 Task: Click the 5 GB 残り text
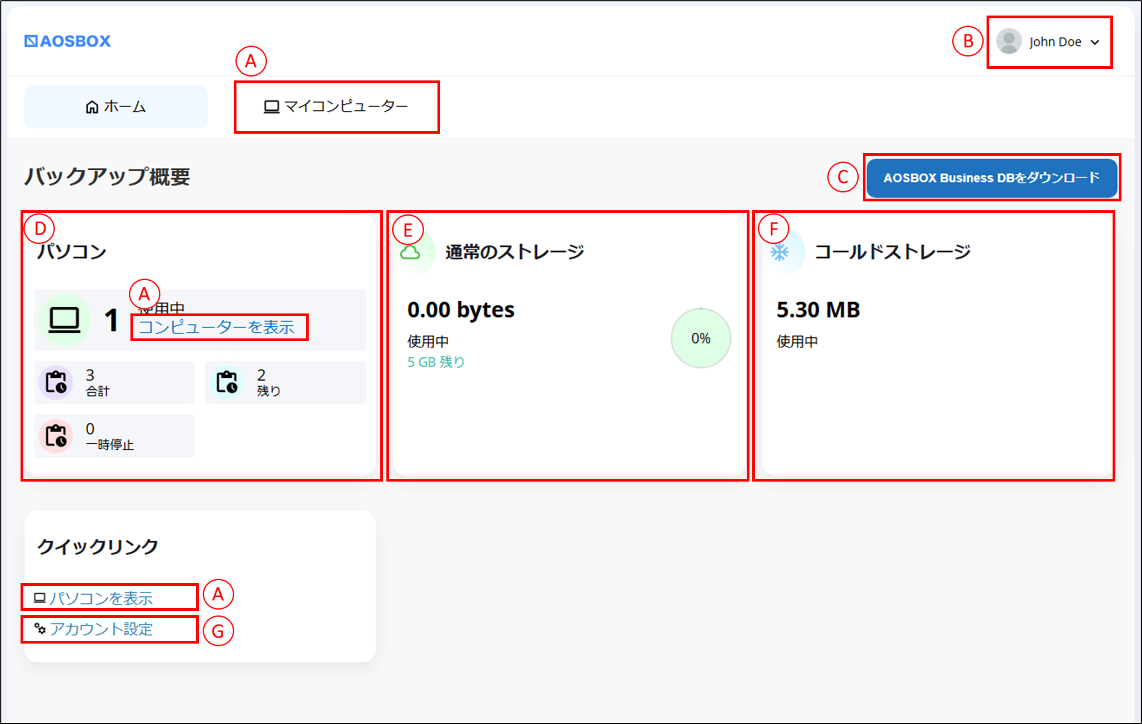click(436, 362)
